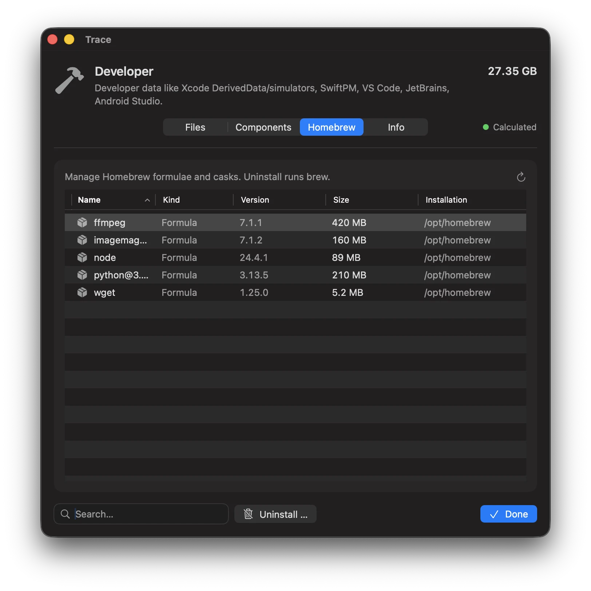Select the Homebrew tab
591x591 pixels.
(332, 127)
